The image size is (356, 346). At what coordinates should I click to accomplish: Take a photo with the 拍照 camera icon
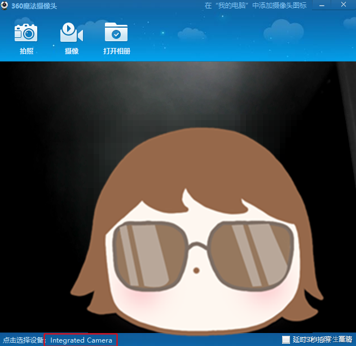pos(26,33)
